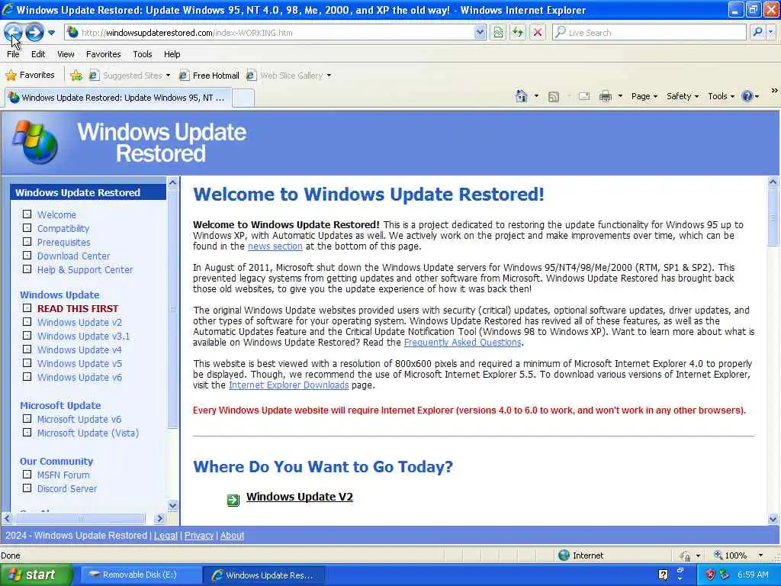Click main page vertical scrollbar thumb
Viewport: 781px width, 586px height.
[773, 217]
